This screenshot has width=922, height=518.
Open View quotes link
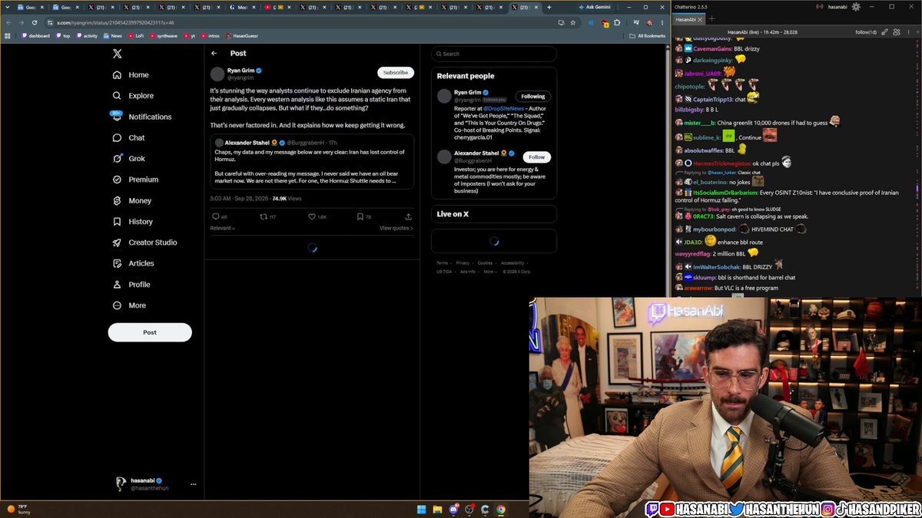point(396,228)
